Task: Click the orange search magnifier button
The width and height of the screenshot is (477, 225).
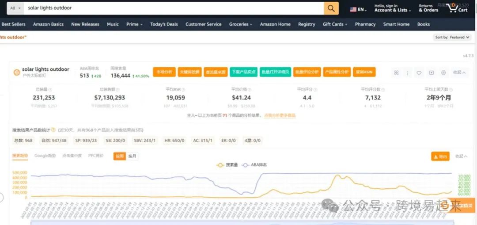Action: click(x=331, y=8)
